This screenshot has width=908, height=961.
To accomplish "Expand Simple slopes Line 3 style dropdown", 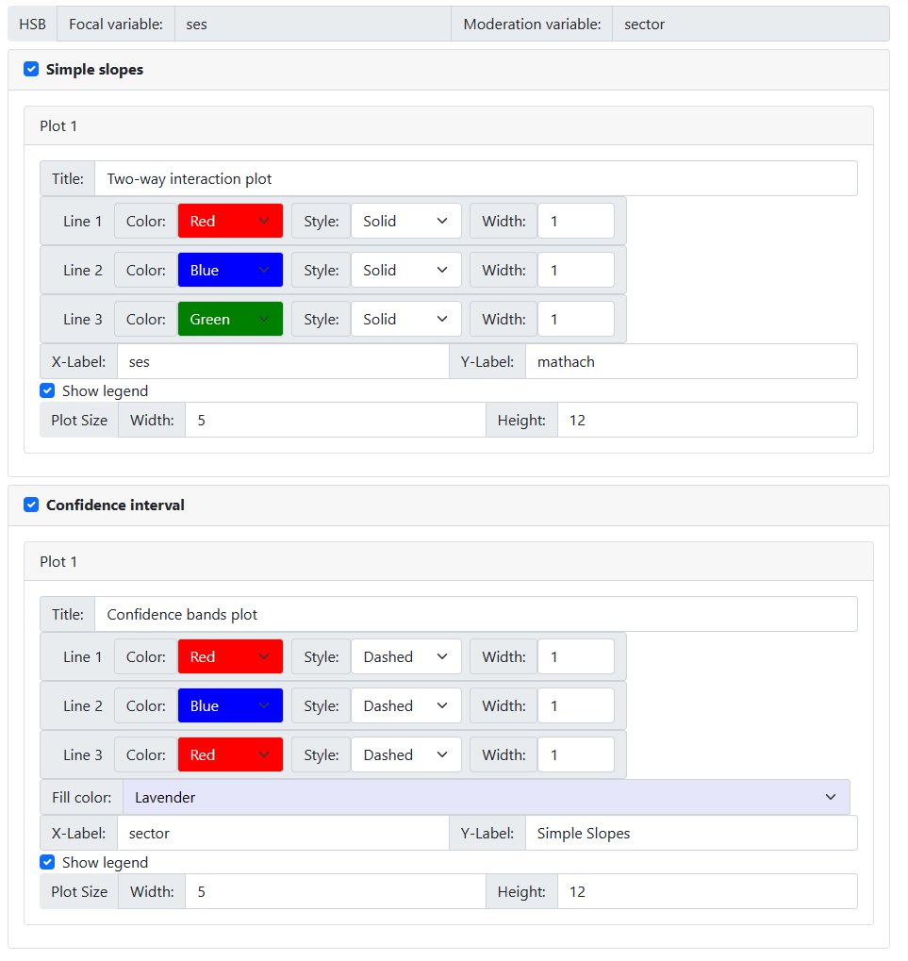I will pos(405,320).
